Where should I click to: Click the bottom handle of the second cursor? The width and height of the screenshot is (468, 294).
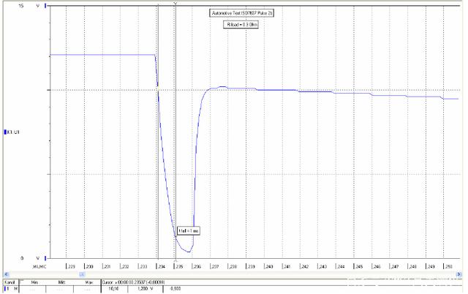(175, 260)
